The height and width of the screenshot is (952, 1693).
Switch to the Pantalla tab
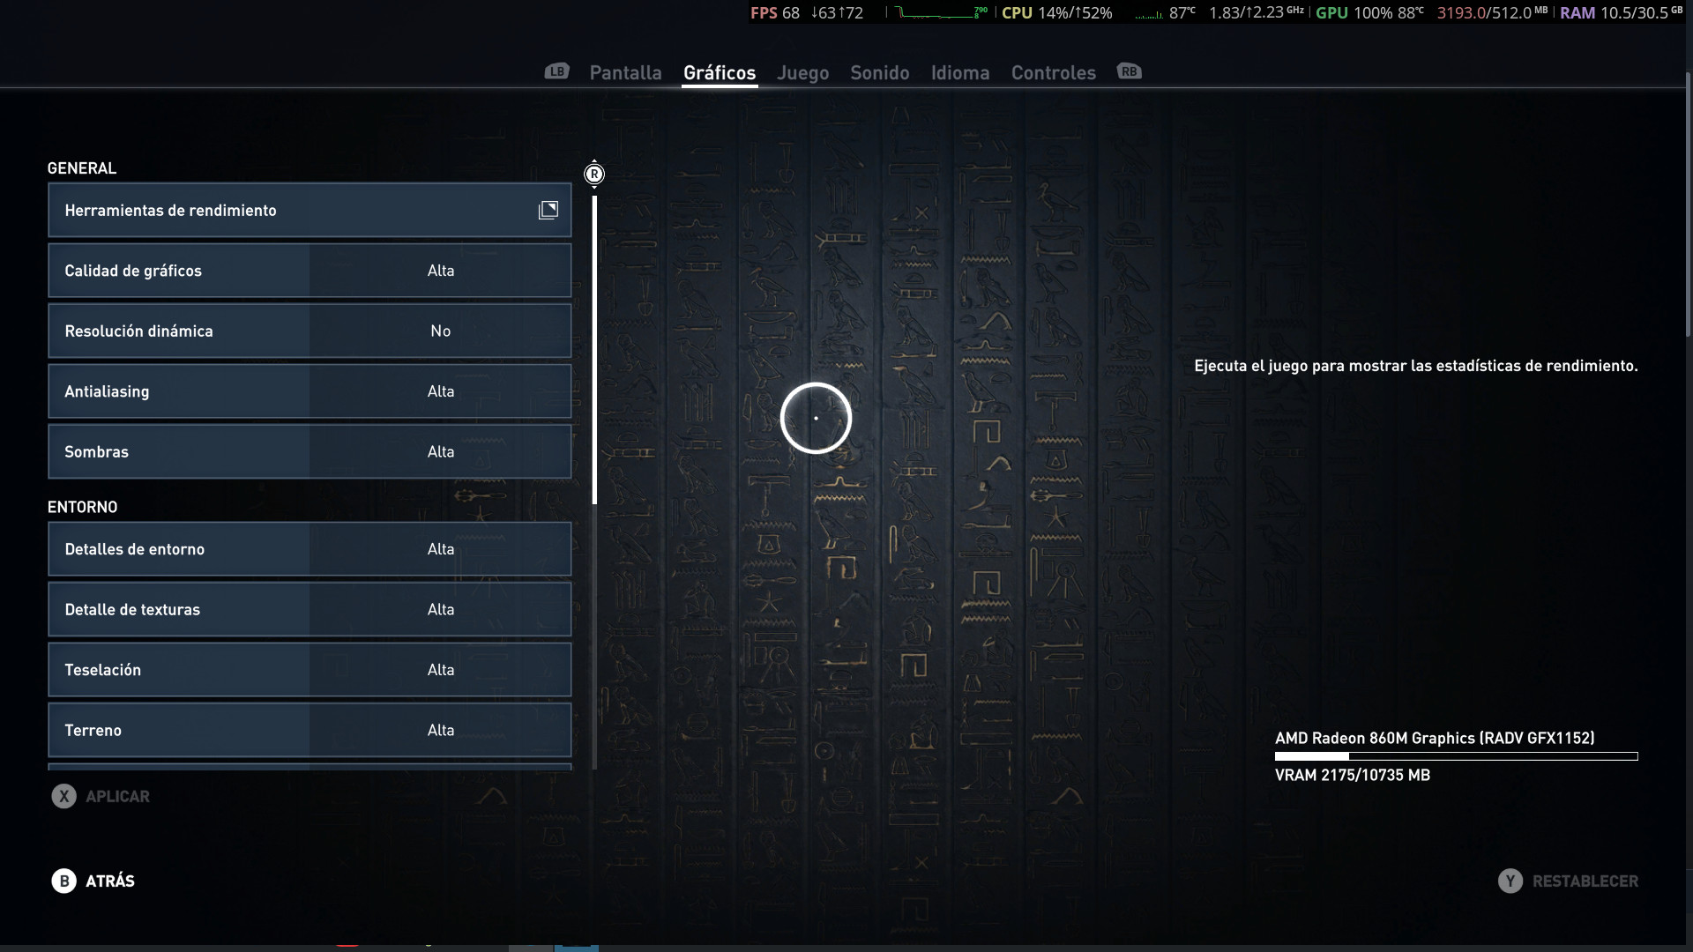[625, 72]
